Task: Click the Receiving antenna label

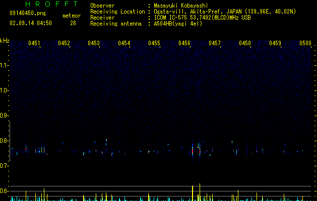Action: 116,24
